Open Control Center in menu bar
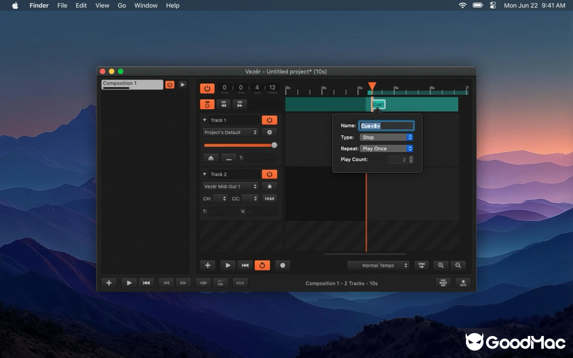Image resolution: width=573 pixels, height=358 pixels. click(x=493, y=5)
